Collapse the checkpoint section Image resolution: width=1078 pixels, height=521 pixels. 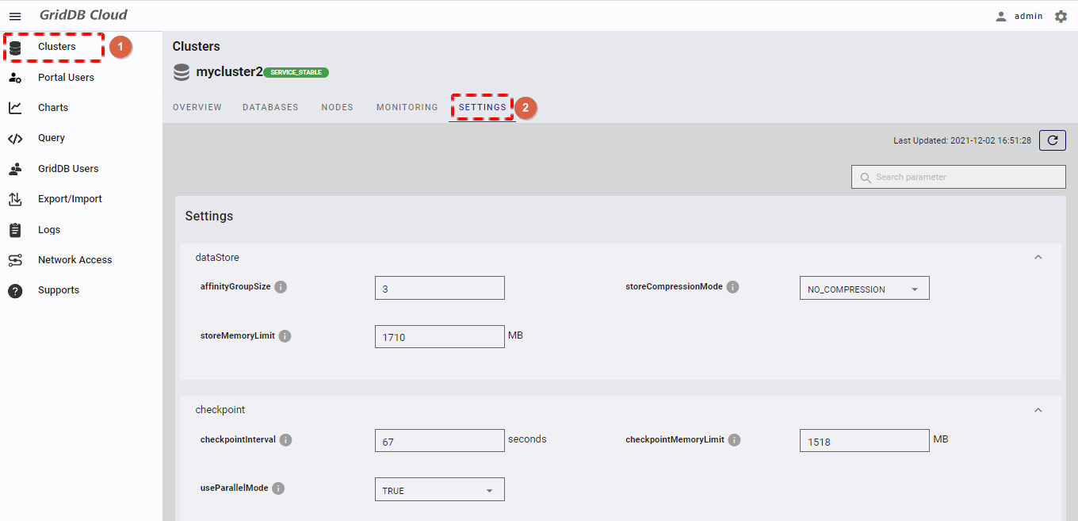pos(1038,411)
